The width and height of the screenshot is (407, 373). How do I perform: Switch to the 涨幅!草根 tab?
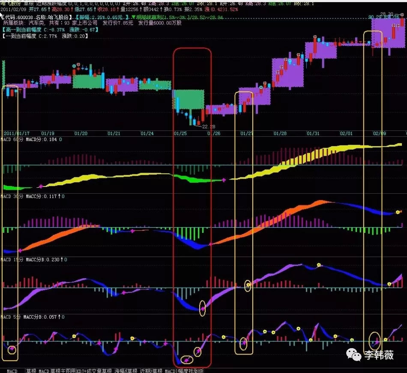tap(126, 371)
